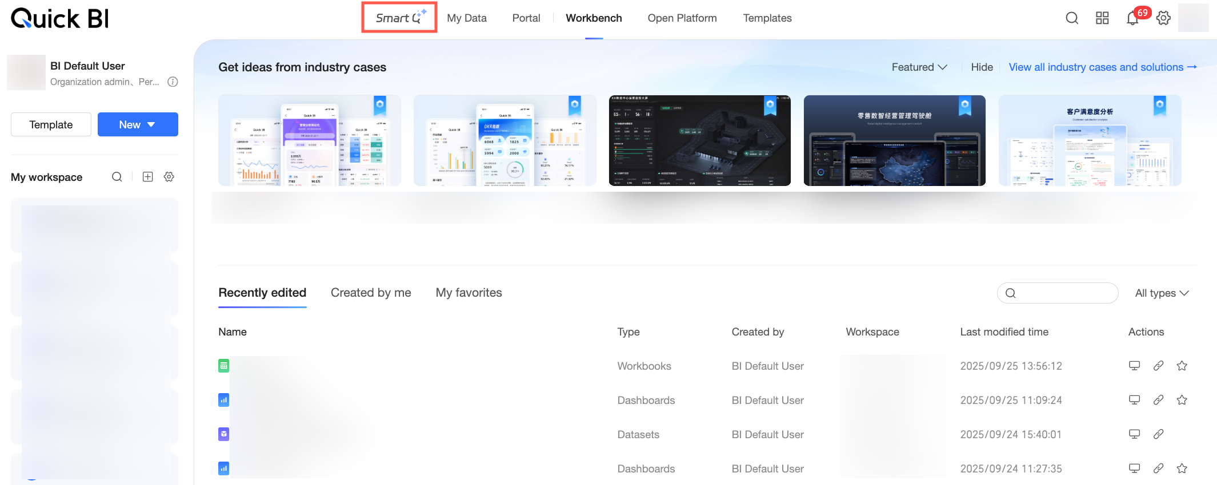Expand the Featured dropdown
1217x485 pixels.
[919, 67]
